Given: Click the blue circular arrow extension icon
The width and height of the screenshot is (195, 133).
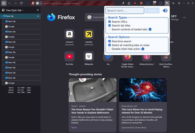Looking at the screenshot, I should [x=161, y=3].
